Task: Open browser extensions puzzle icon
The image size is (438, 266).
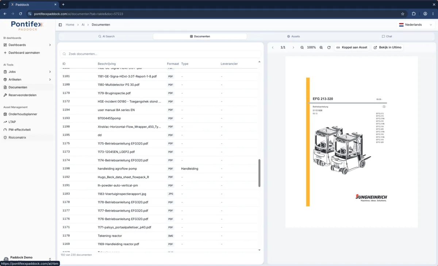Action: click(414, 14)
